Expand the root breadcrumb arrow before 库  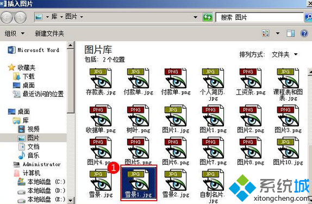click(x=47, y=17)
